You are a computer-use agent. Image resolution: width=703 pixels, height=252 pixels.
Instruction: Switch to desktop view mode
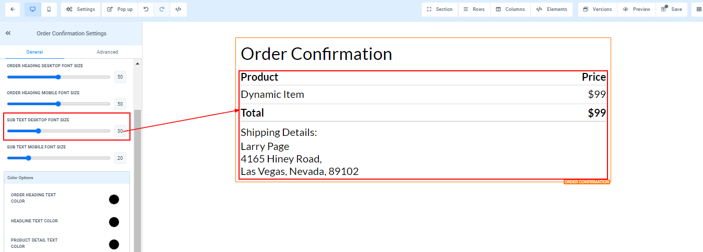coord(33,9)
